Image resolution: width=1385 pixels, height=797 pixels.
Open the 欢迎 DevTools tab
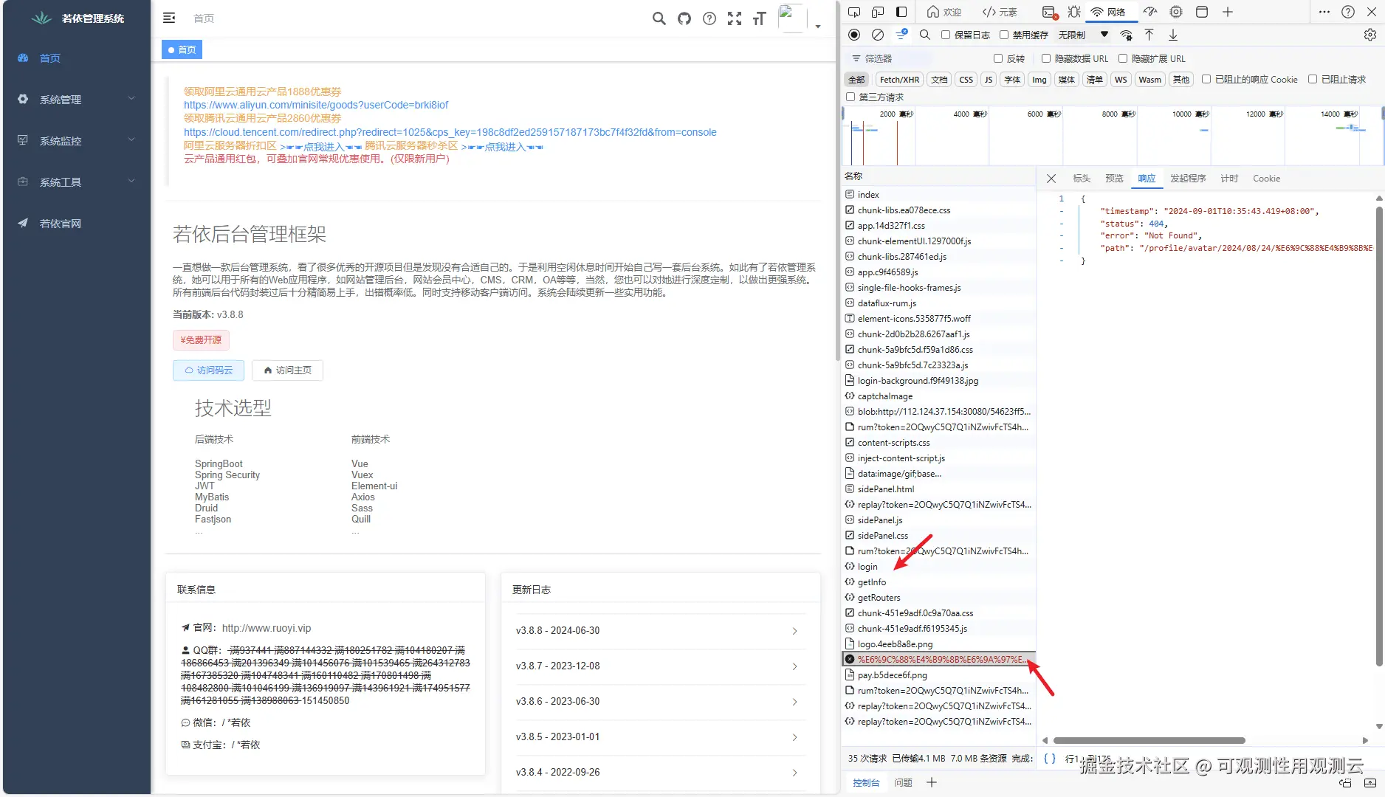(x=944, y=12)
